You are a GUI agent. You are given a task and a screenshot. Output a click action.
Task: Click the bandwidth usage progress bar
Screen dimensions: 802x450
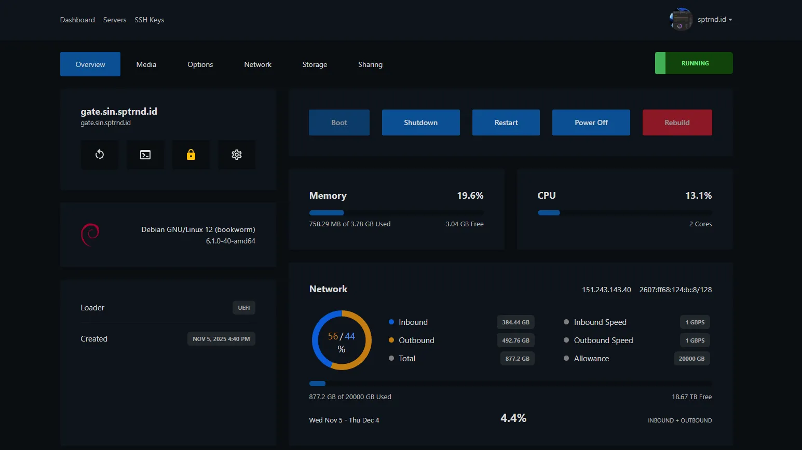pos(510,384)
